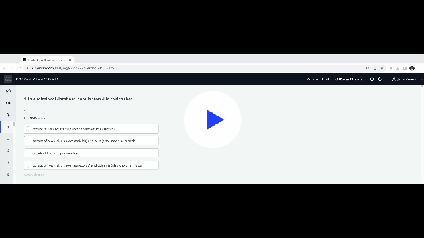Click the Clear selection link
Viewport: 424px width, 238px height.
pyautogui.click(x=34, y=175)
